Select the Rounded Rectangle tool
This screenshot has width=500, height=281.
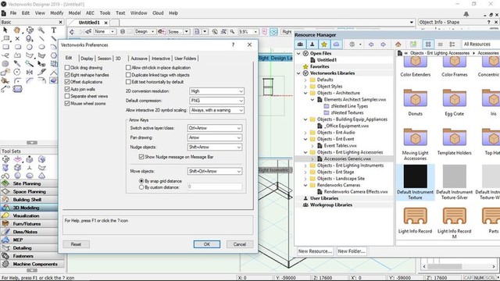17,47
